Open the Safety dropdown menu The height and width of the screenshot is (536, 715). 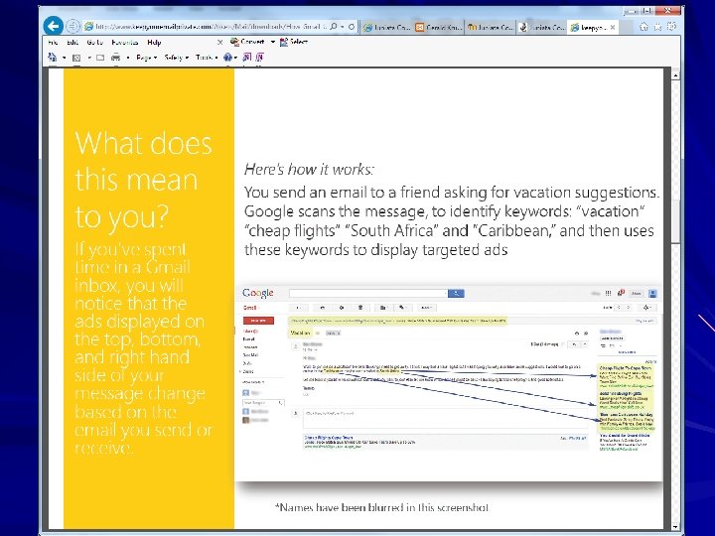[x=176, y=58]
